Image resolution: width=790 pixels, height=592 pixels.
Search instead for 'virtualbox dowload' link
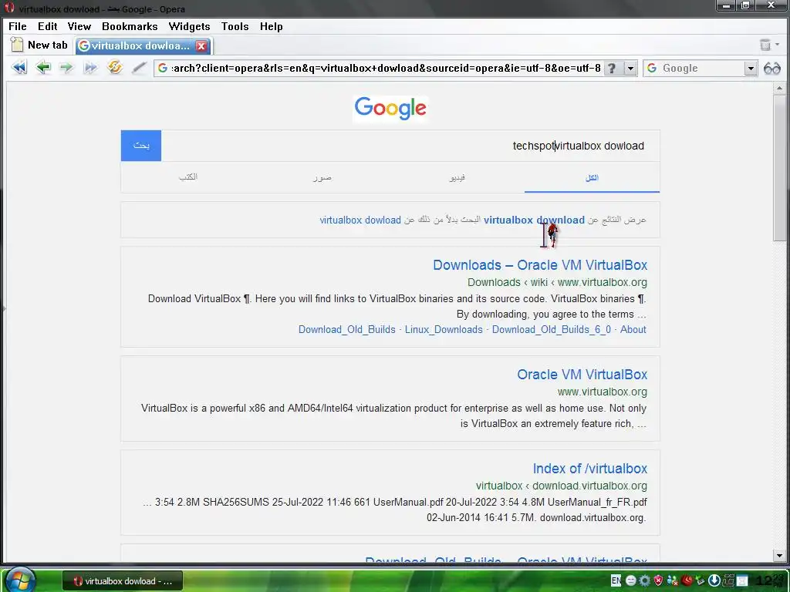click(x=360, y=220)
